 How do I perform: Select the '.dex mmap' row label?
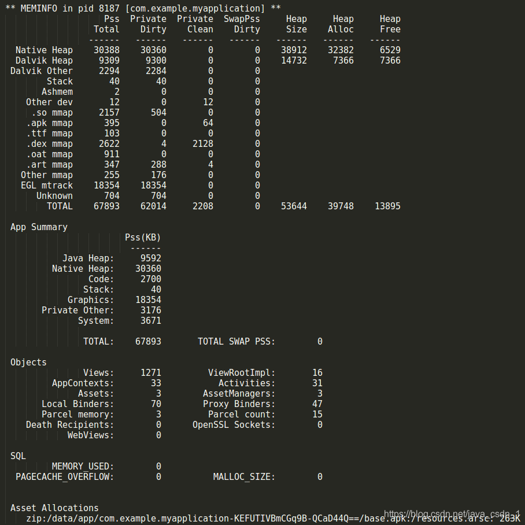tap(49, 143)
